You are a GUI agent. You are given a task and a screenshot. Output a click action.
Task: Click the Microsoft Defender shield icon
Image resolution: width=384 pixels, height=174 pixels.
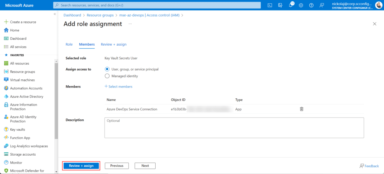pos(6,171)
